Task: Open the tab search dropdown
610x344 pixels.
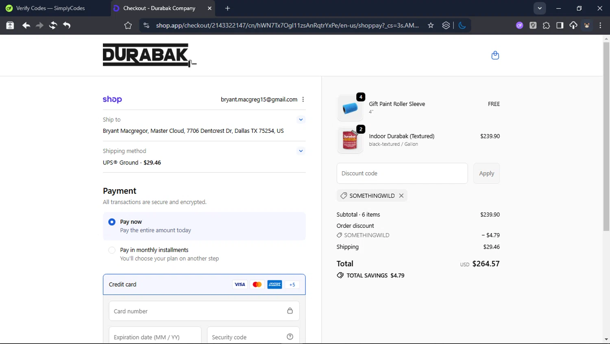Action: 540,8
